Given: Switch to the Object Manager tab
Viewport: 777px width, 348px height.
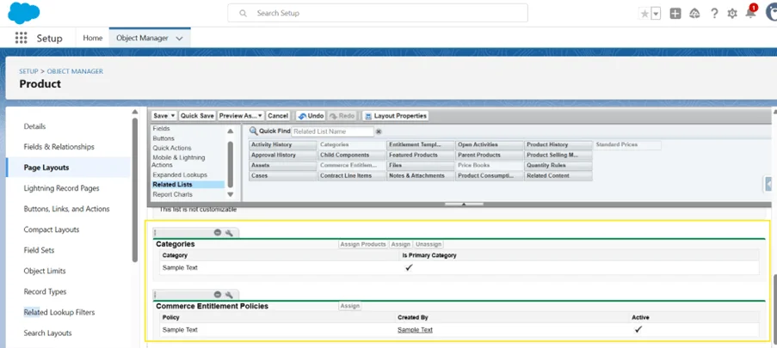Looking at the screenshot, I should pyautogui.click(x=142, y=38).
